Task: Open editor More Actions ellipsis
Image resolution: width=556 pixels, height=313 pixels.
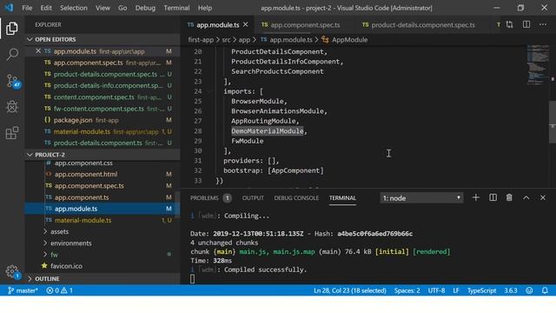Action: pyautogui.click(x=543, y=24)
